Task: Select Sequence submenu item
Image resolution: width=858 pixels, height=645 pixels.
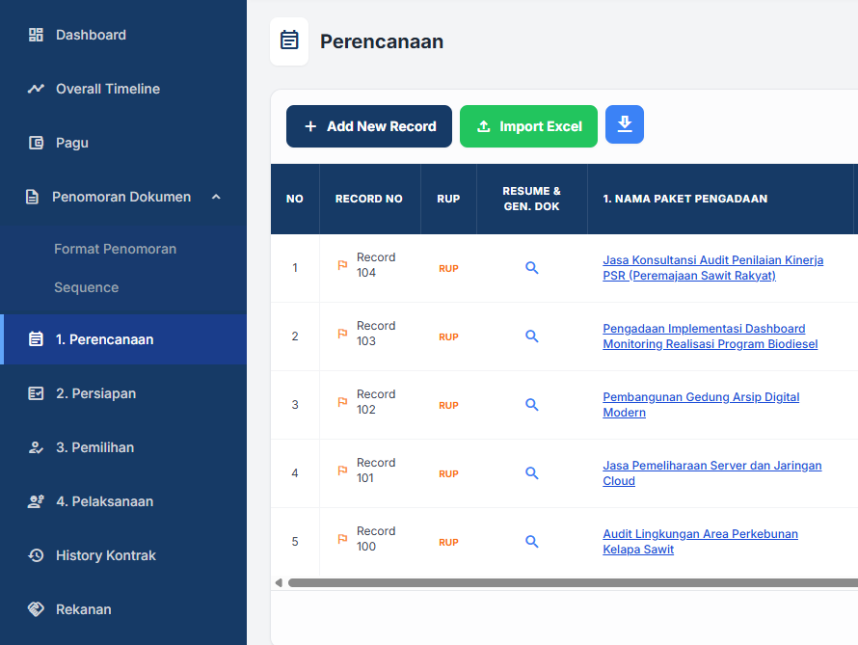Action: 86,287
